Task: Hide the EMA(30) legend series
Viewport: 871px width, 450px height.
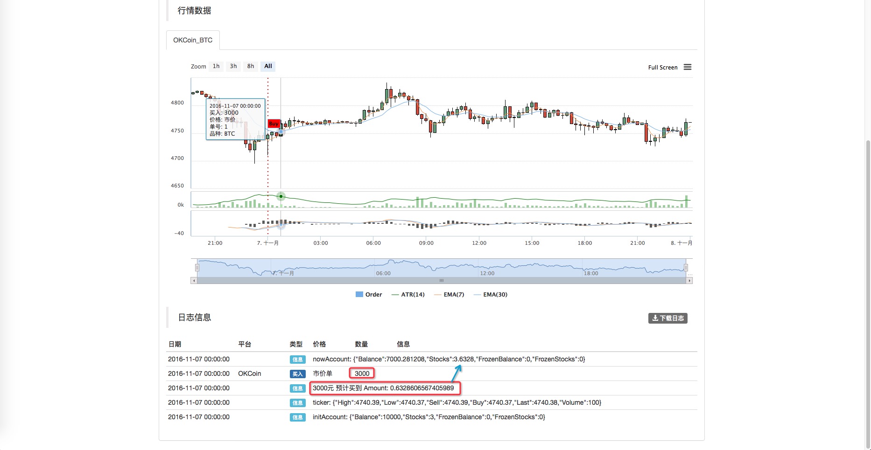Action: [x=490, y=295]
